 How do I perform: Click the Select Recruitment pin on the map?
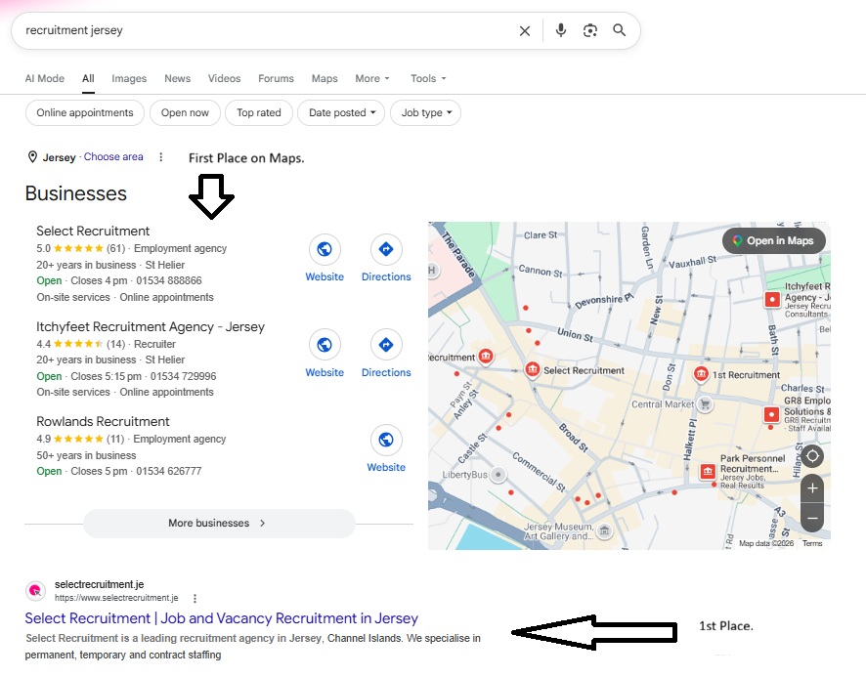532,369
